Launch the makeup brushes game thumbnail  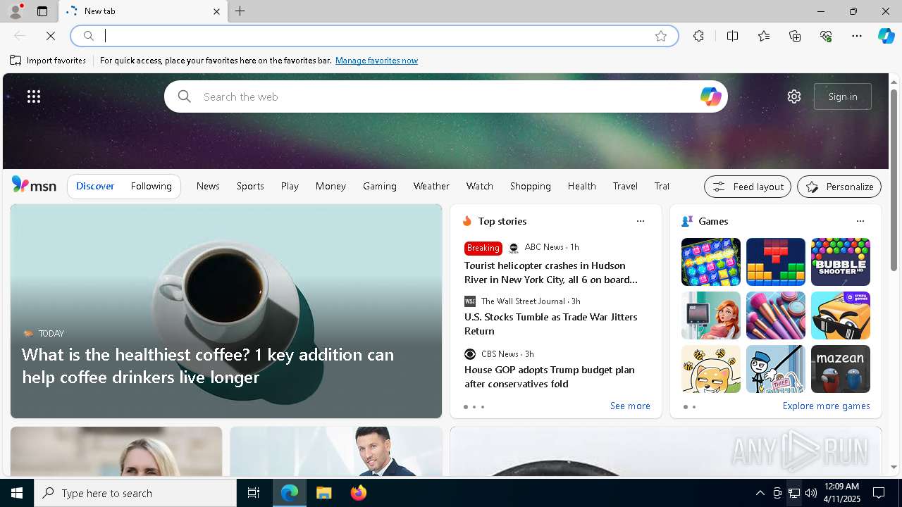[776, 315]
